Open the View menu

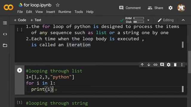(x=39, y=12)
